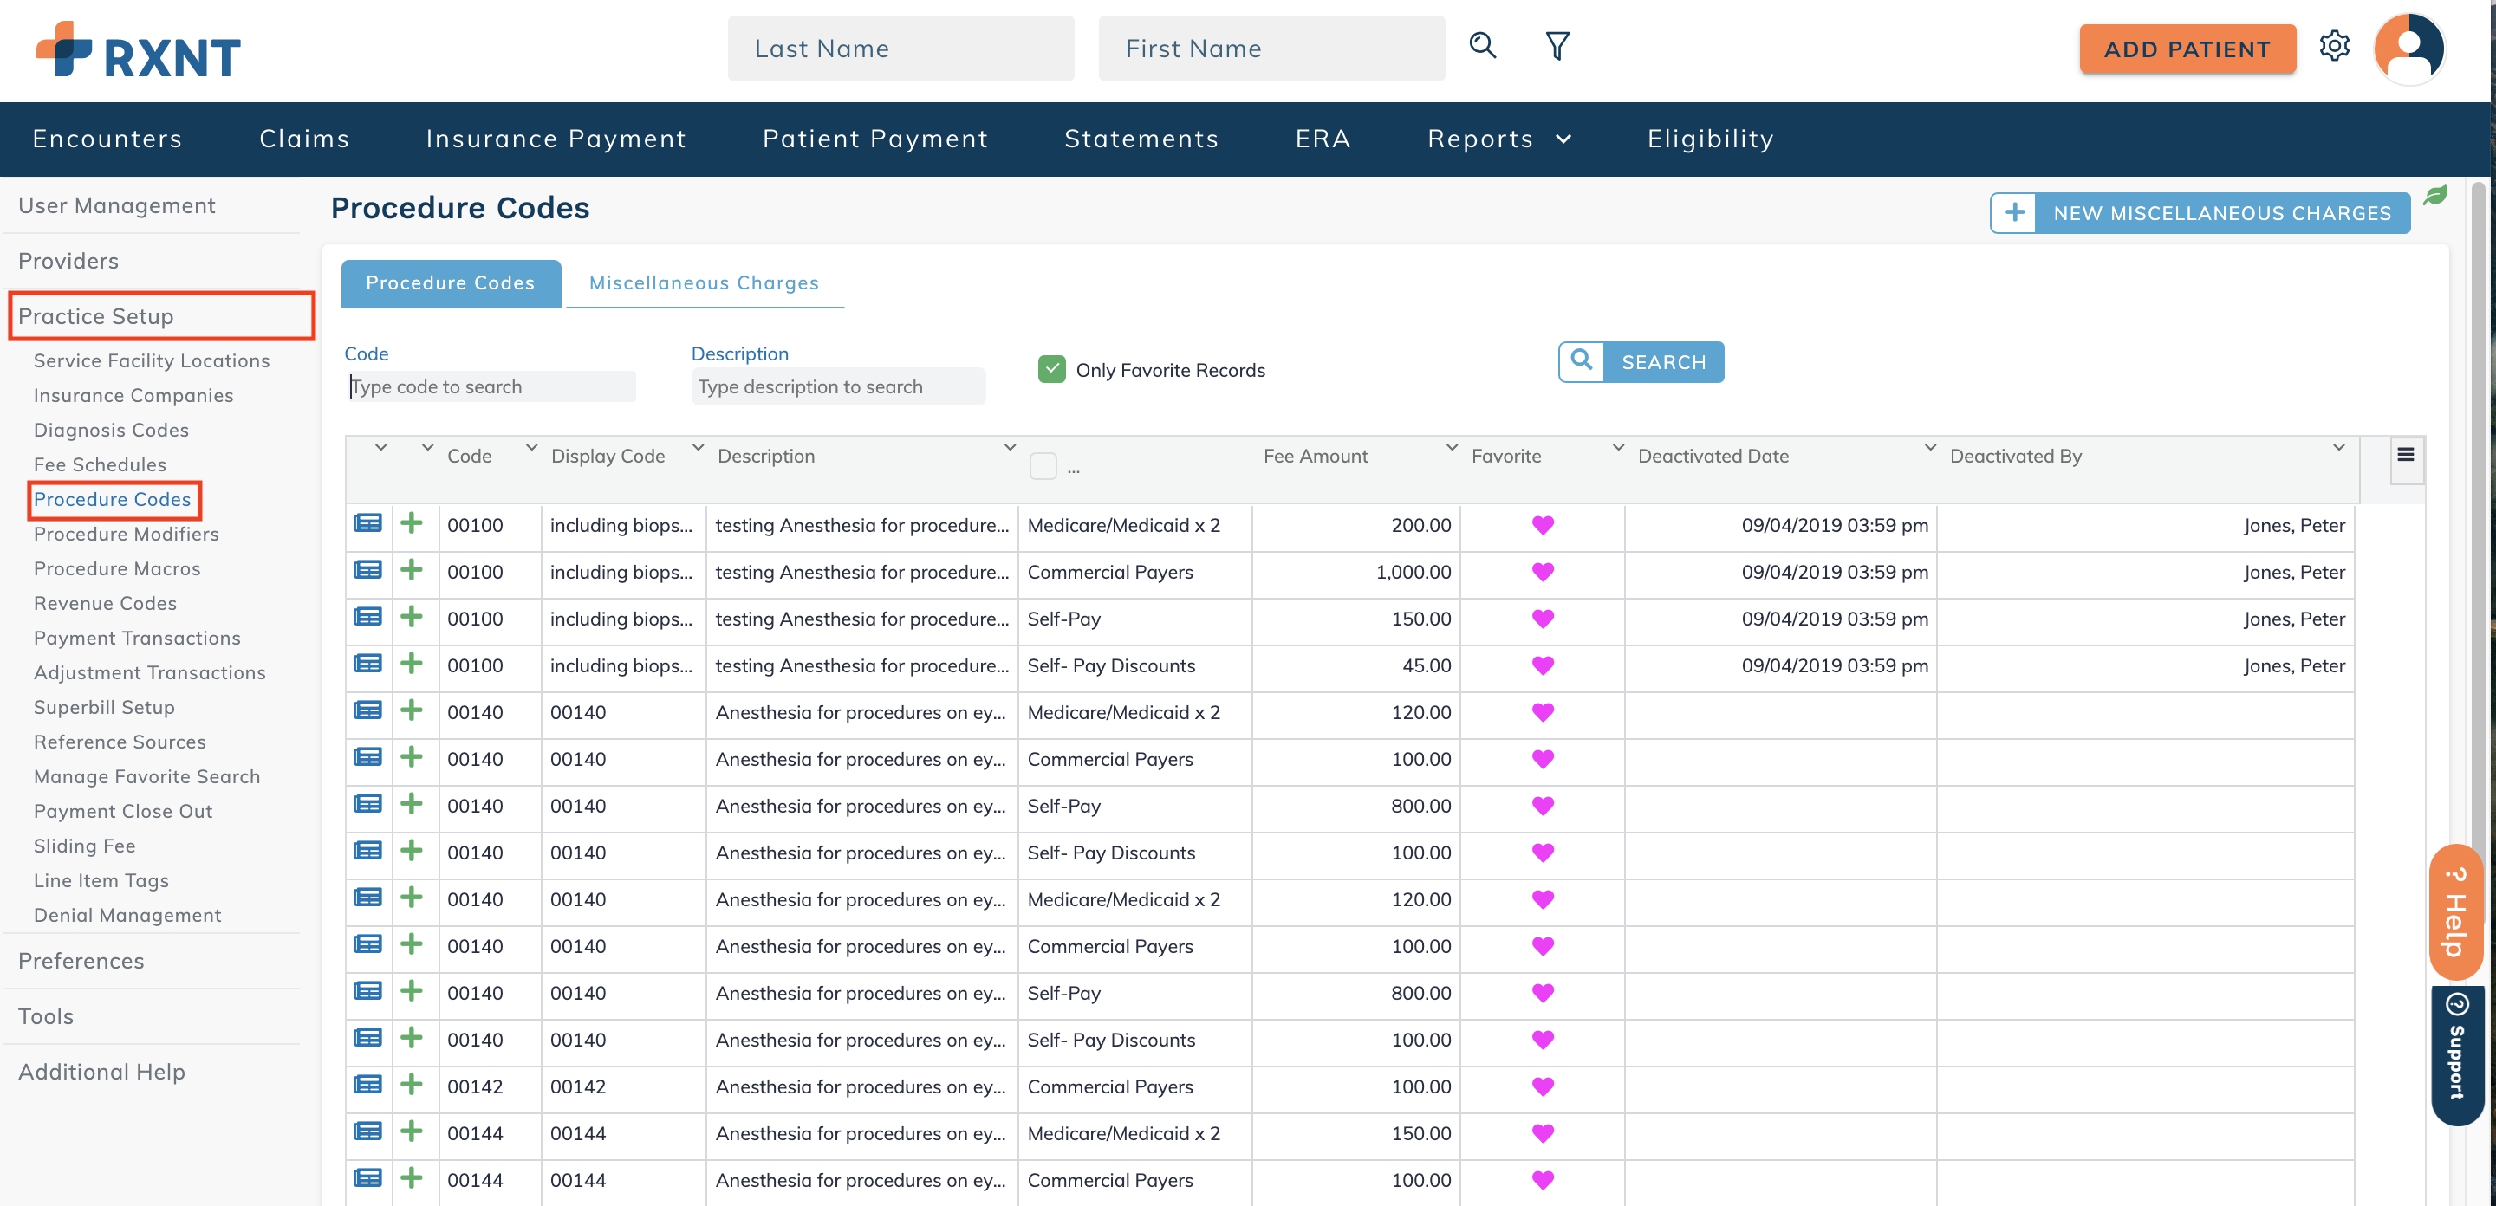Open details icon for 00142 row

click(x=367, y=1085)
